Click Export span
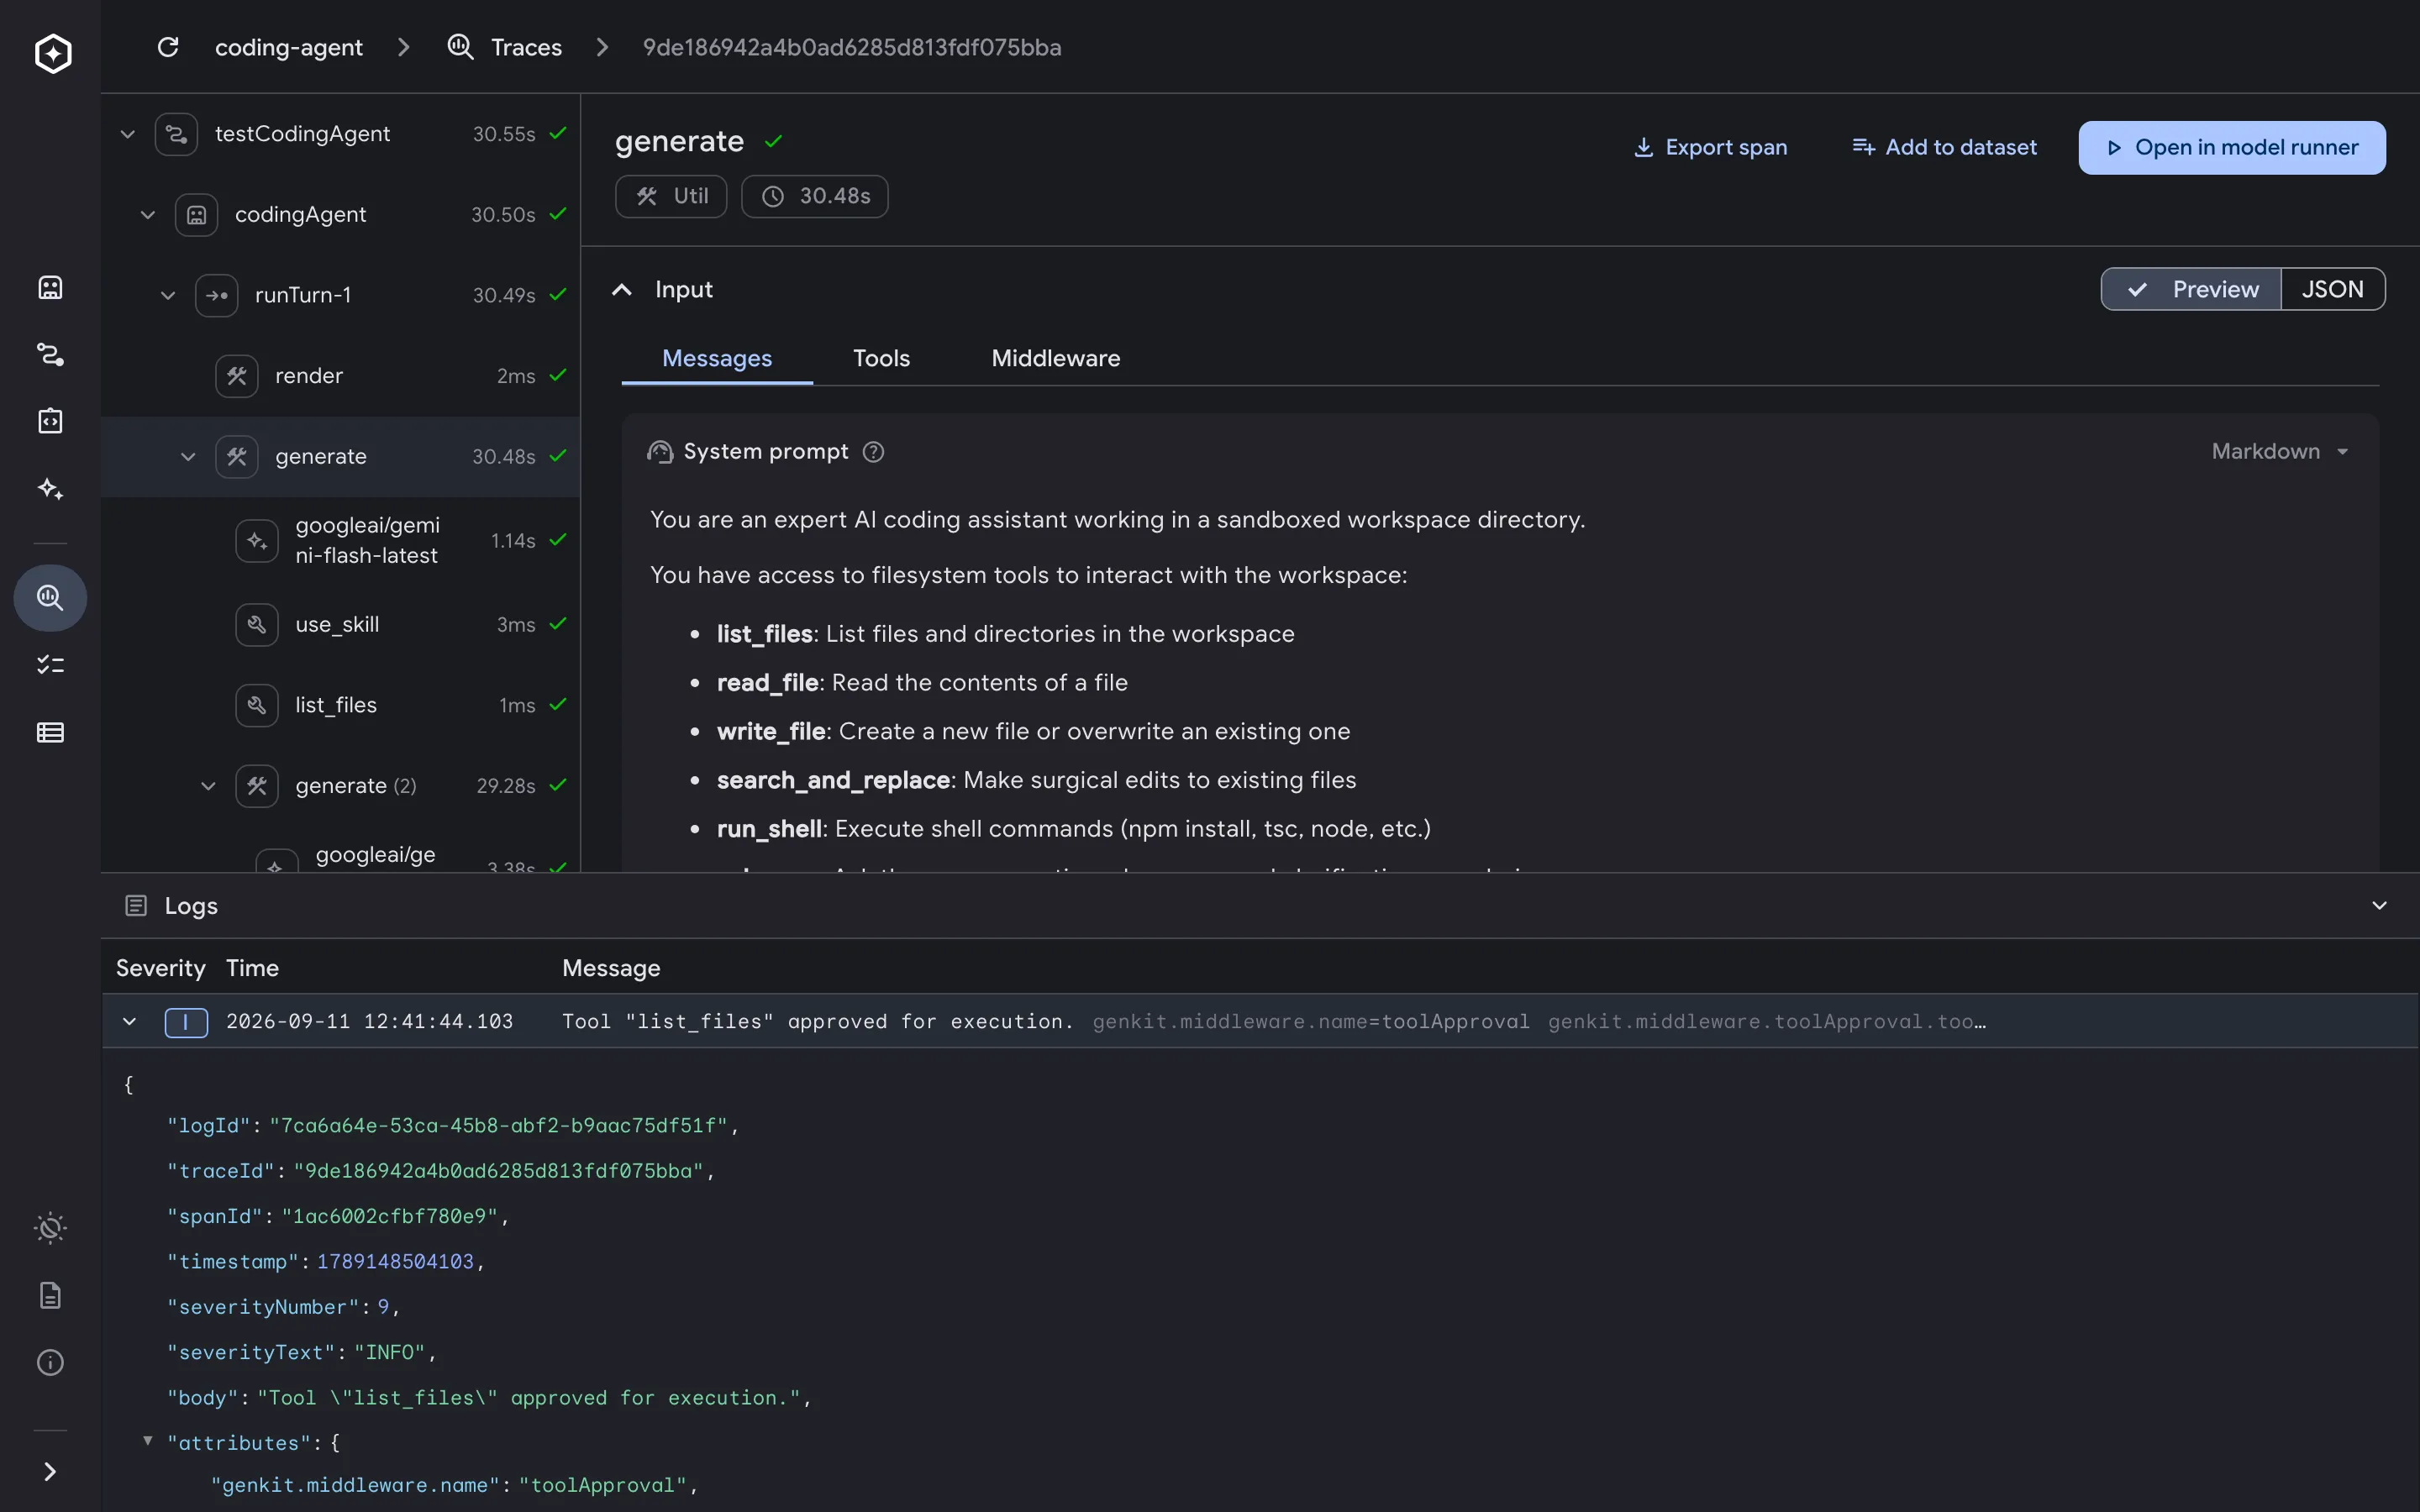This screenshot has width=2420, height=1512. [x=1710, y=148]
